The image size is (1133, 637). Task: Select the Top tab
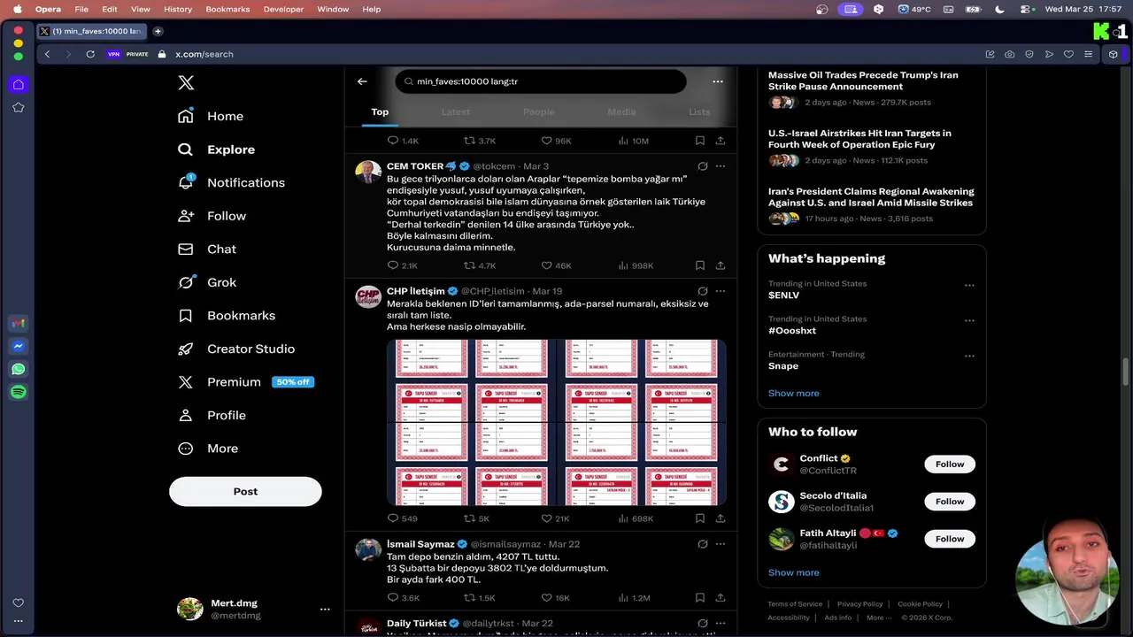380,111
